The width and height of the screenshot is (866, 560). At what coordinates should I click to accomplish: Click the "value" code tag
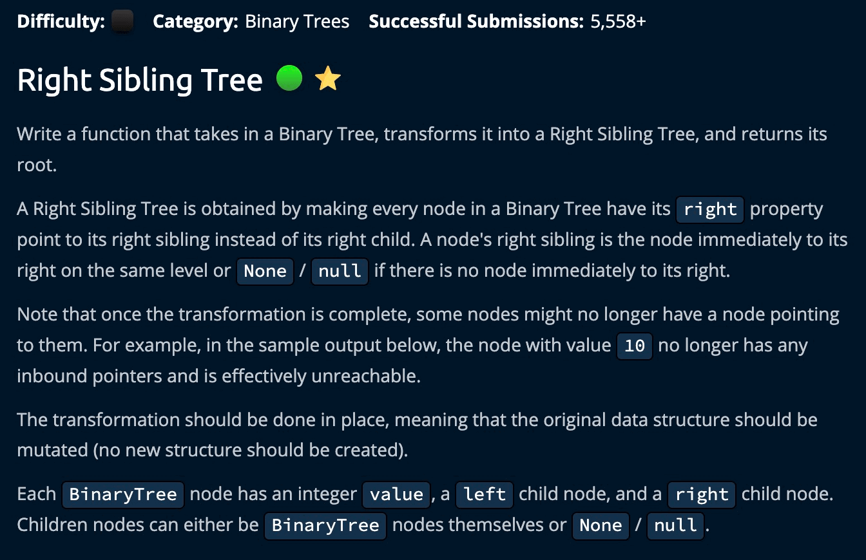point(396,494)
